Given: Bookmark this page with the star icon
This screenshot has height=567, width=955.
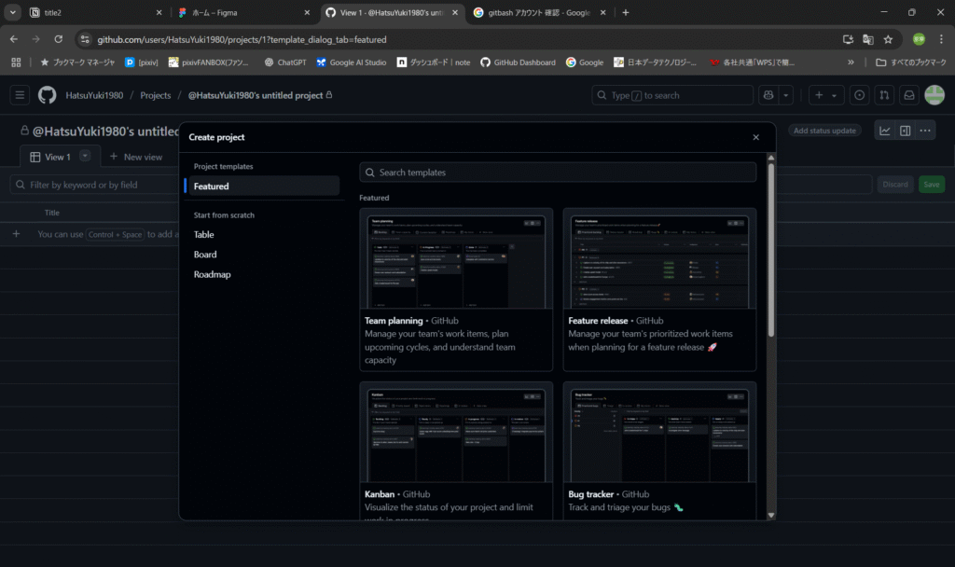Looking at the screenshot, I should coord(888,39).
